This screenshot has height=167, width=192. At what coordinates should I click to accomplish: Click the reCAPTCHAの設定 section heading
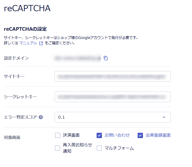[x=25, y=29]
